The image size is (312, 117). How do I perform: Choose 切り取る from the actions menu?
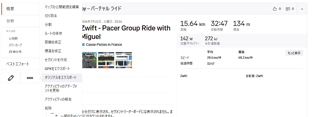pyautogui.click(x=62, y=16)
